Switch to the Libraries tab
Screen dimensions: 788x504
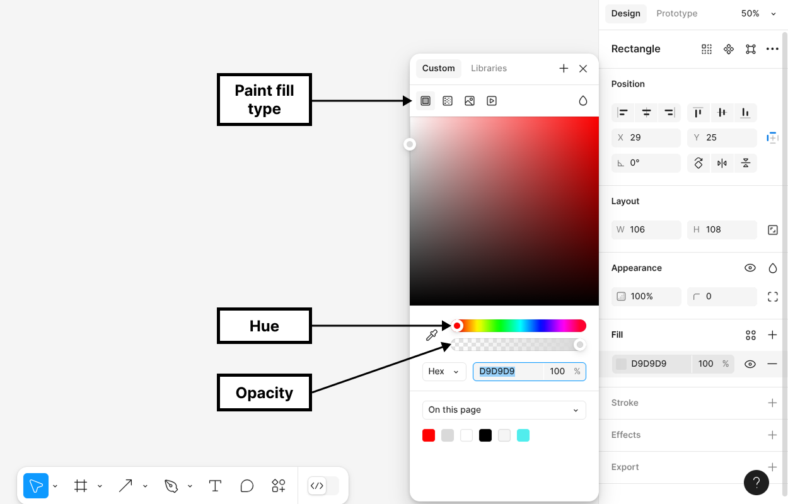[x=489, y=68]
